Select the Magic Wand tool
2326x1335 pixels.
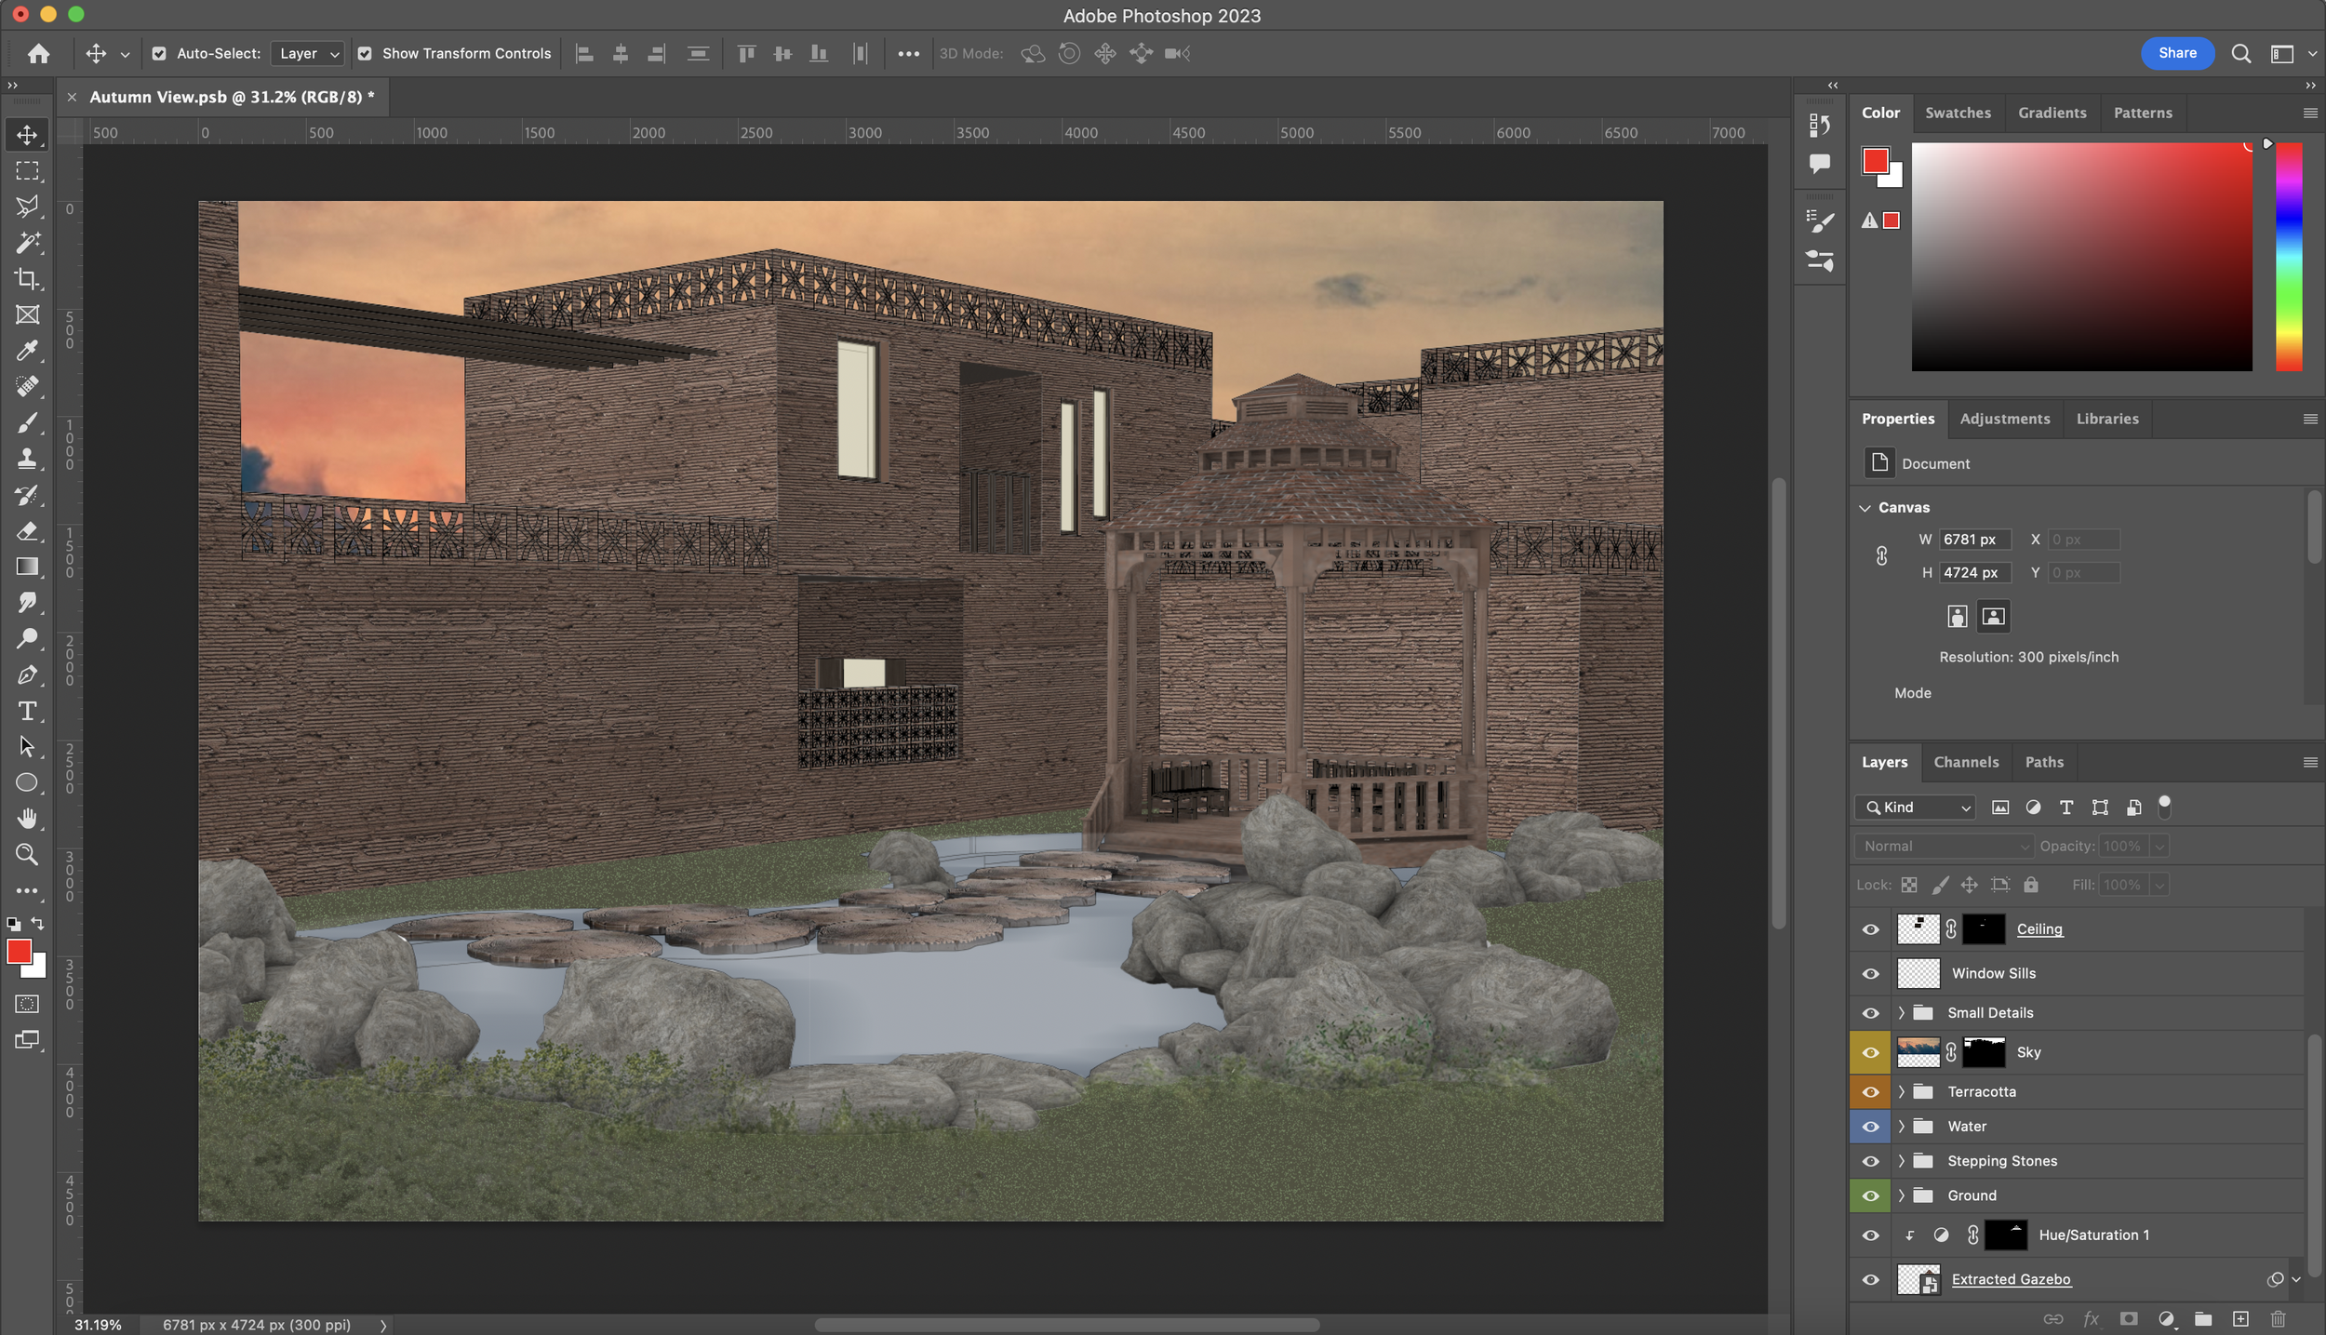tap(27, 243)
